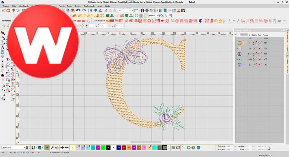The height and width of the screenshot is (157, 289).
Task: Open design information via black info icon
Action: pyautogui.click(x=142, y=10)
